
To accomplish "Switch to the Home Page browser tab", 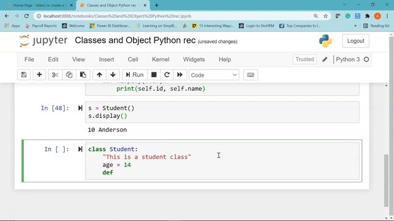I will pos(39,6).
